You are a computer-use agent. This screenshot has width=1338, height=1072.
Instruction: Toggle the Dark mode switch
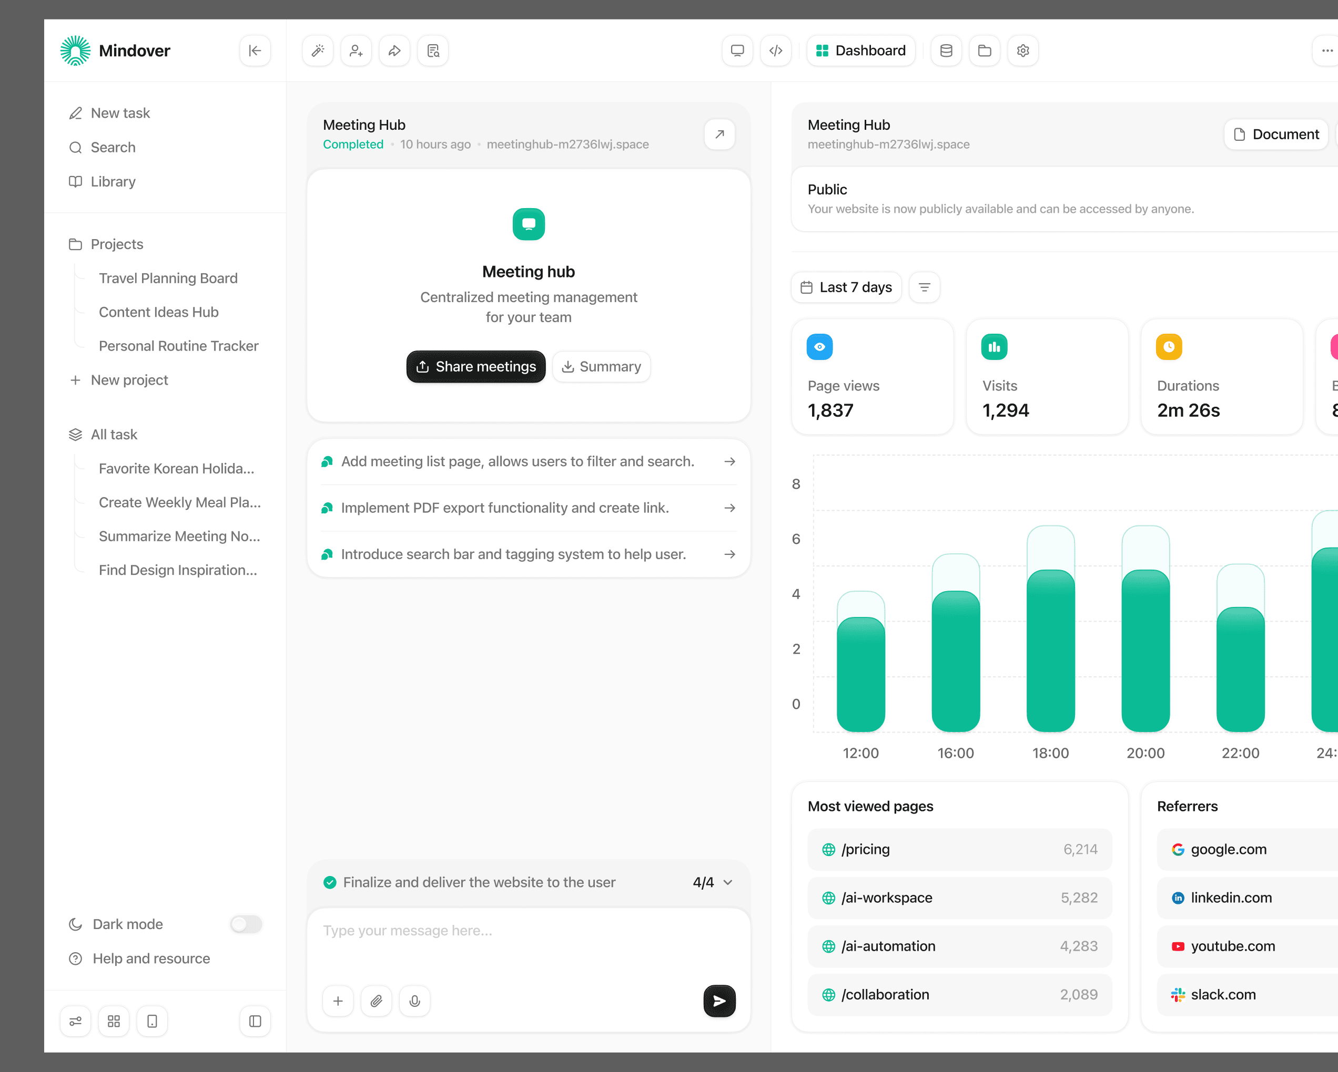246,924
